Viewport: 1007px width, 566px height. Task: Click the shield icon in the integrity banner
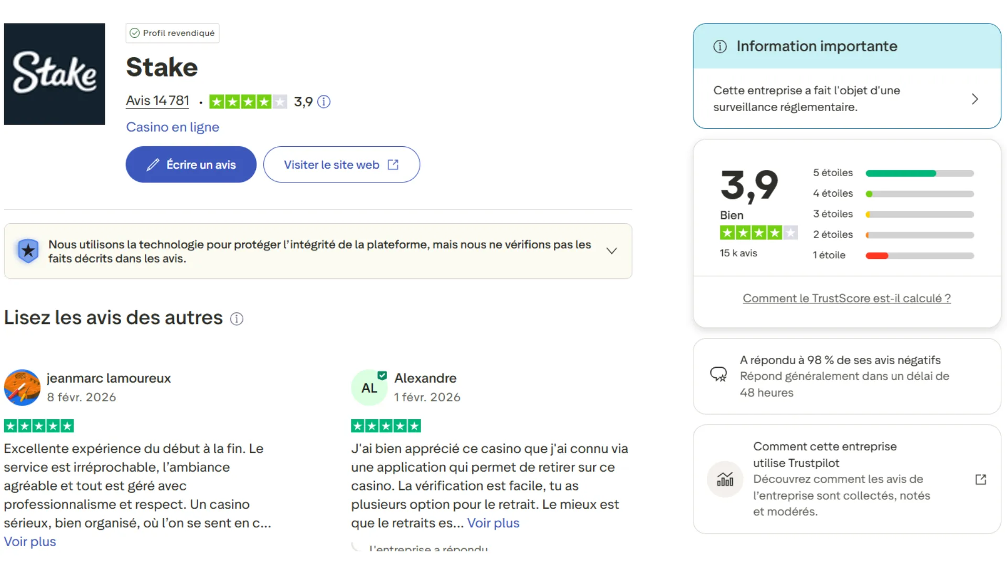pos(28,251)
